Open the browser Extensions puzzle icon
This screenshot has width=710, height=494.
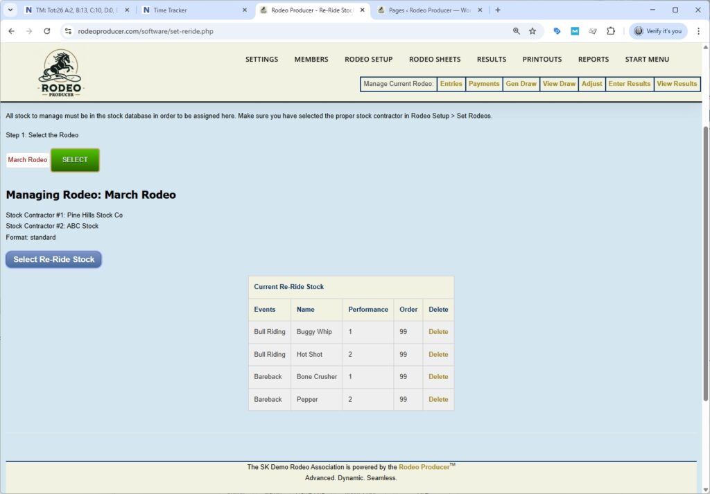pyautogui.click(x=611, y=31)
